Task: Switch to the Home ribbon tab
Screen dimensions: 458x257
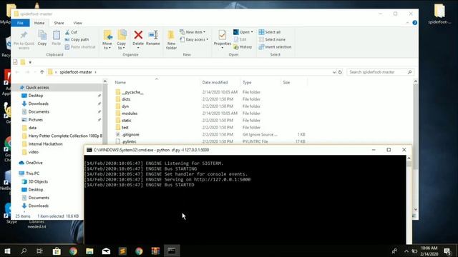Action: 39,23
